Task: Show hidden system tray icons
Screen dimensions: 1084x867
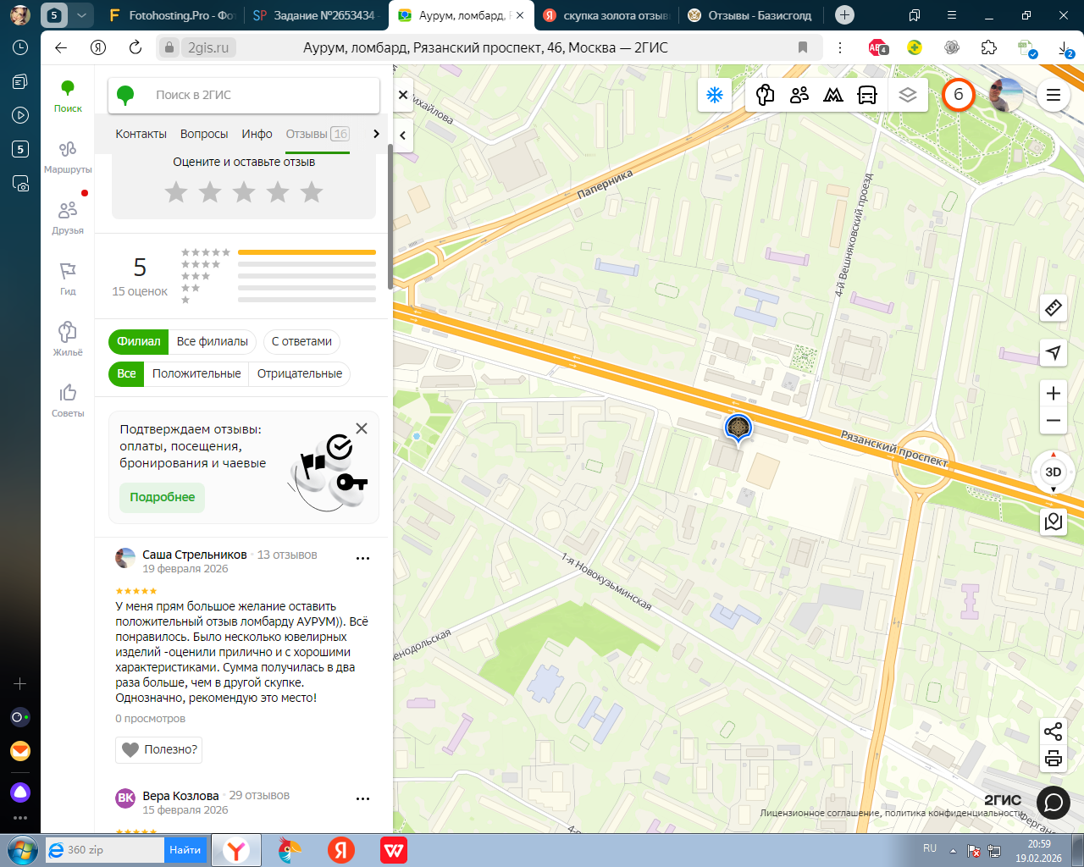Action: coord(953,850)
